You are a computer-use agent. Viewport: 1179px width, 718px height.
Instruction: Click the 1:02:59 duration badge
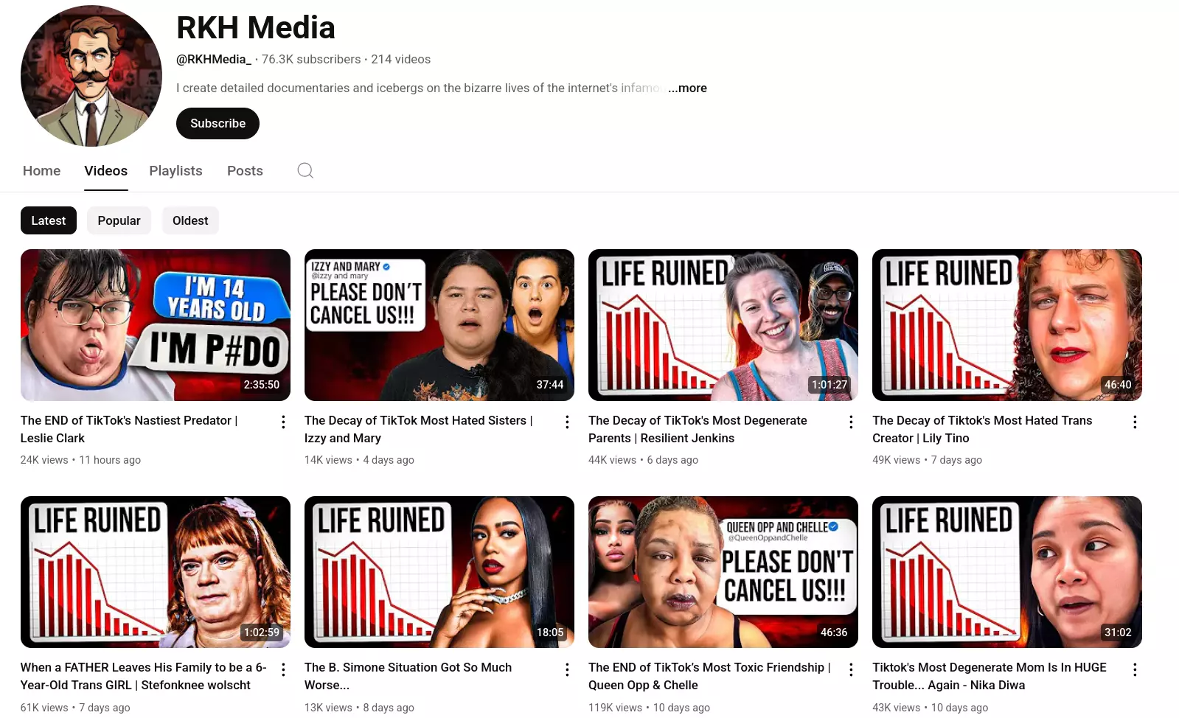[x=262, y=632]
